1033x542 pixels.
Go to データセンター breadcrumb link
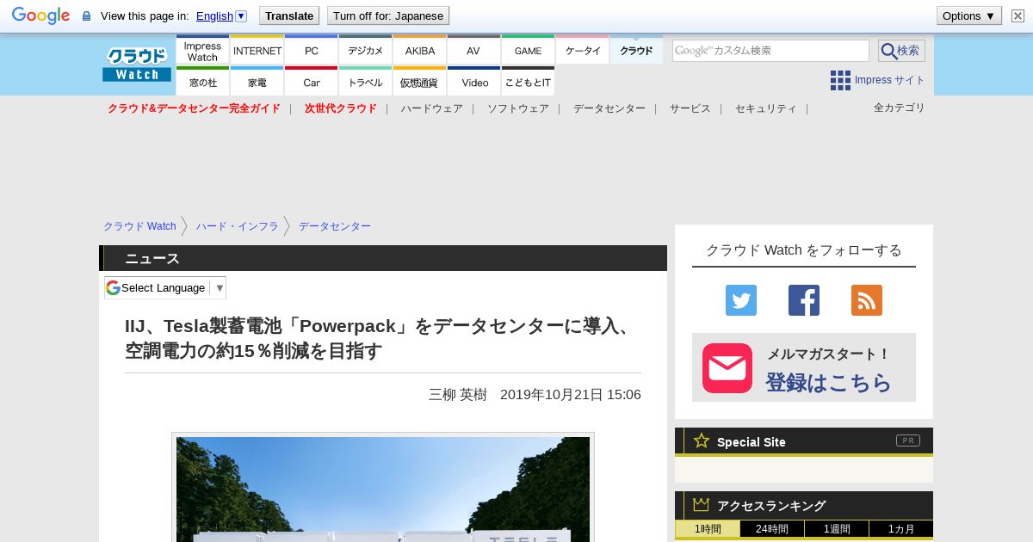click(x=335, y=226)
